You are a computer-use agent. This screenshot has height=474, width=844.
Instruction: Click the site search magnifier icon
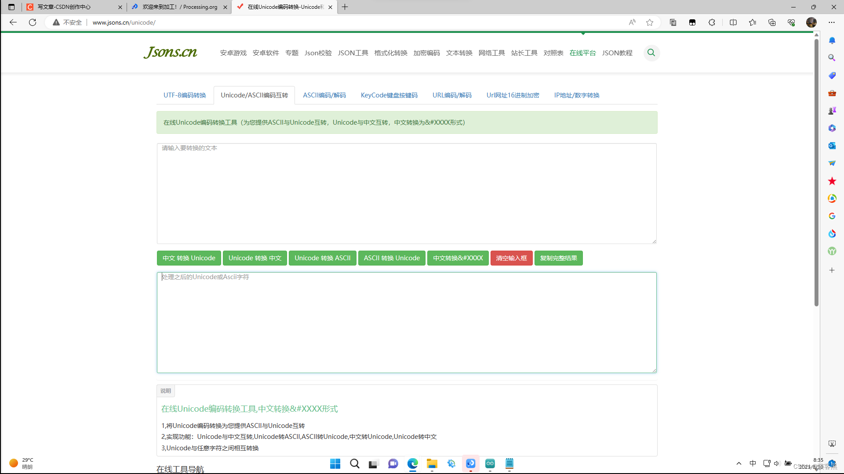(x=651, y=53)
